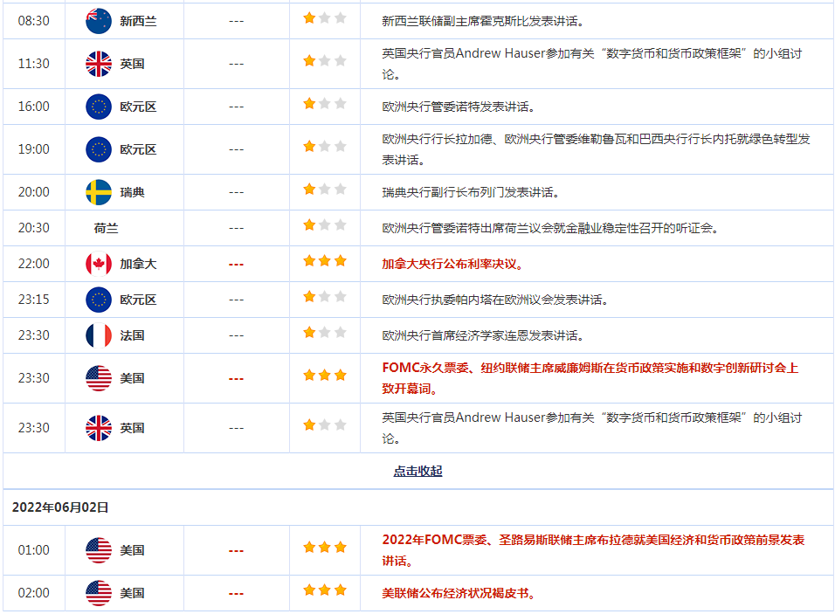Open the 美联储公布经济状况褐皮书 event
835x614 pixels.
[458, 593]
